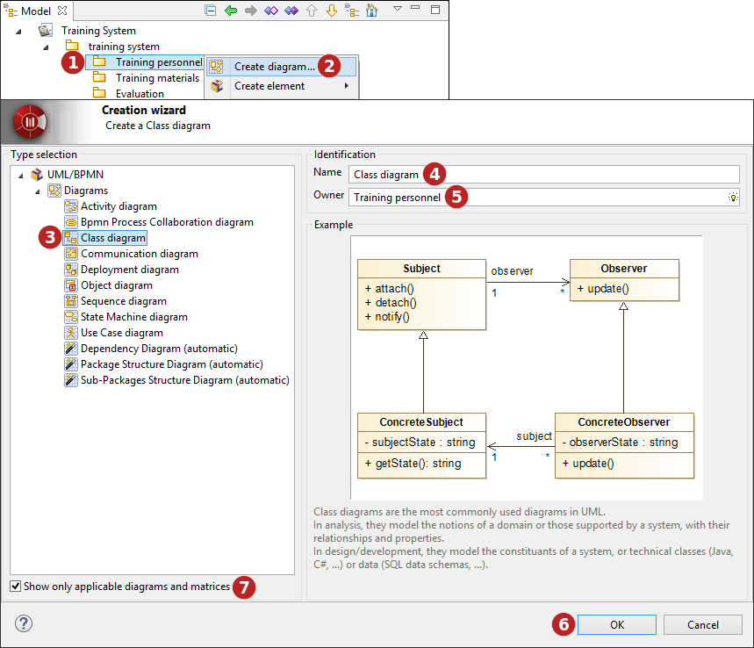This screenshot has height=648, width=754.
Task: Click the help question mark icon
Action: click(x=24, y=624)
